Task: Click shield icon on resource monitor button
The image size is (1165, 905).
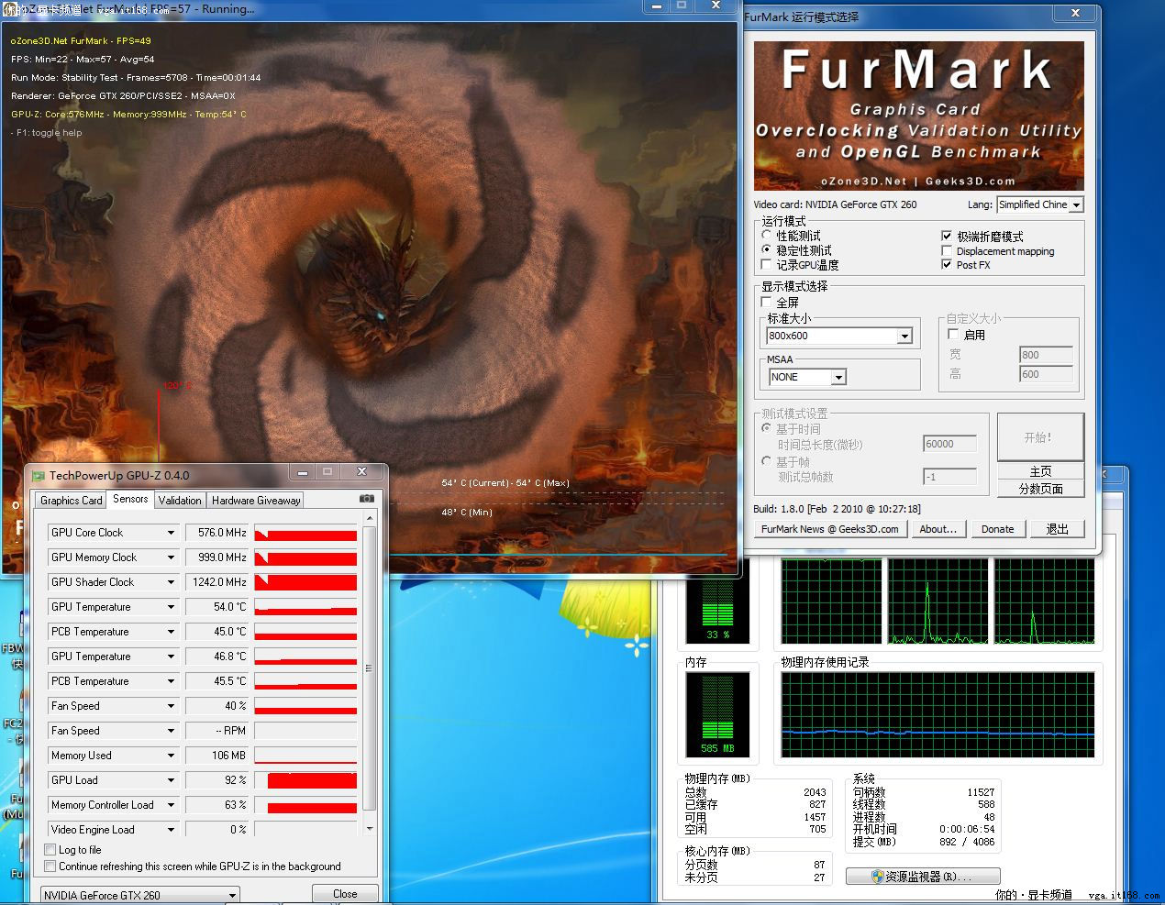Action: click(x=877, y=877)
